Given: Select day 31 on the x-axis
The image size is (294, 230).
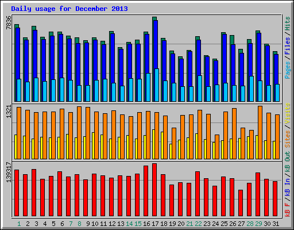Looking at the screenshot, I should tap(276, 224).
